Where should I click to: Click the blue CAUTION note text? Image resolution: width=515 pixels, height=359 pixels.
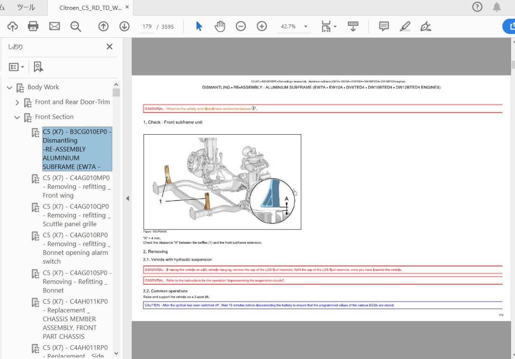269,305
